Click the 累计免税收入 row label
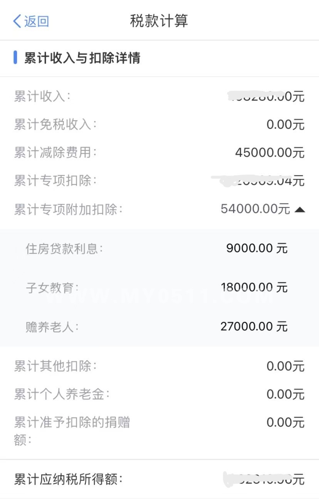 pos(55,125)
